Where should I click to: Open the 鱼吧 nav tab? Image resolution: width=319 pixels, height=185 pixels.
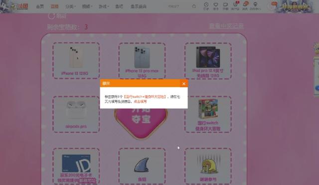[119, 6]
